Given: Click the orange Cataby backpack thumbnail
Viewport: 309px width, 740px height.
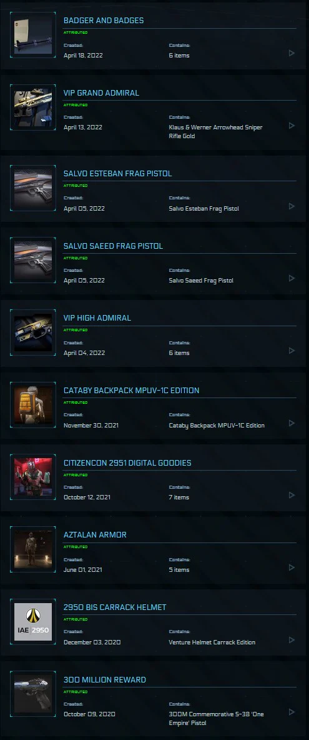Looking at the screenshot, I should point(33,405).
